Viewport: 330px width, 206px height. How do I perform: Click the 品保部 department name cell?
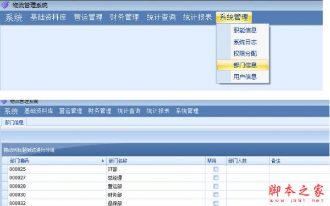coord(156,203)
